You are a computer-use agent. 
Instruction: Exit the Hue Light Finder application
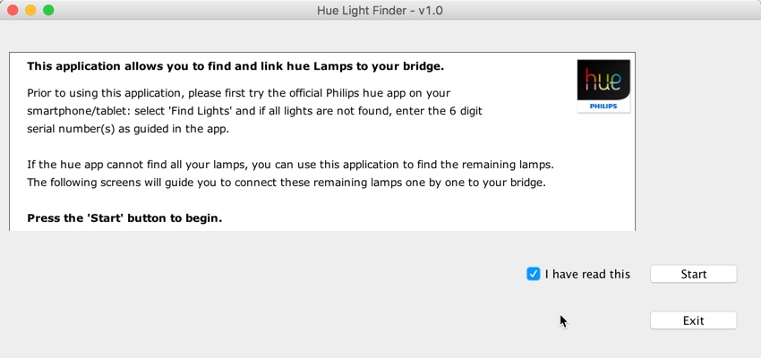tap(694, 320)
